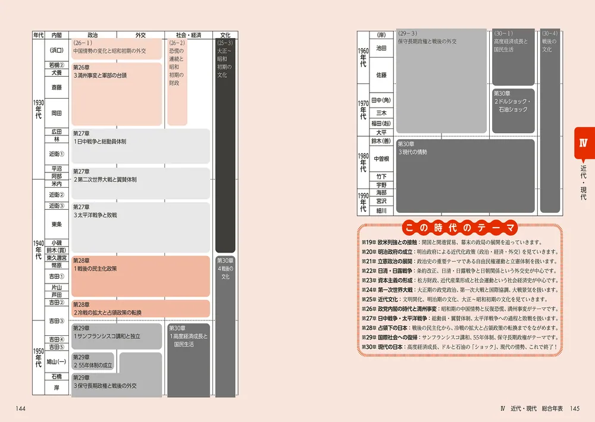Click the 第30章 現代の日本 theme line
This screenshot has height=422, width=595.
460,347
